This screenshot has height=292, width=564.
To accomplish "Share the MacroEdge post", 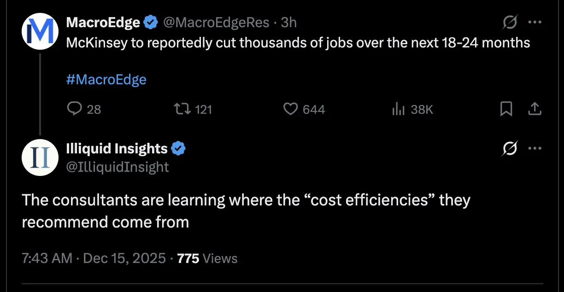I will coord(534,109).
